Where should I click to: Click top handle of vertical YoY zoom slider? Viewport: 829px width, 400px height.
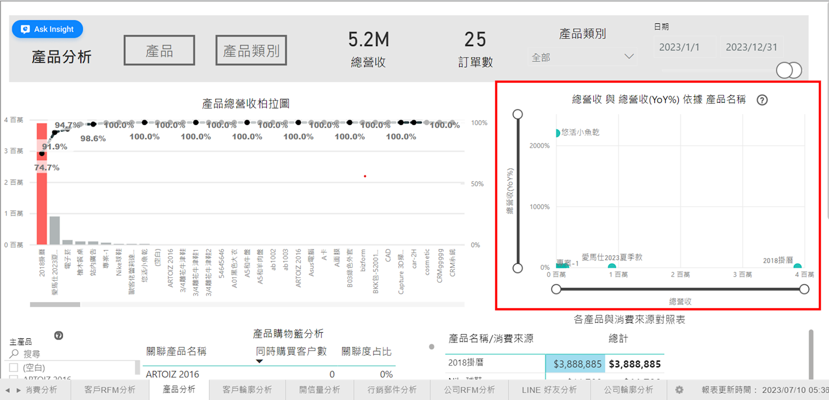[x=518, y=114]
